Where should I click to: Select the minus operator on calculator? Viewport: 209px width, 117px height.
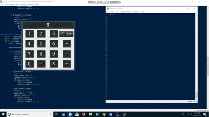pyautogui.click(x=67, y=44)
